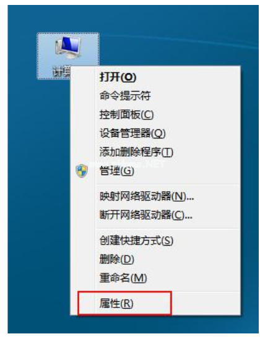Click the red-outlined menu entry
The height and width of the screenshot is (339, 260).
(125, 303)
